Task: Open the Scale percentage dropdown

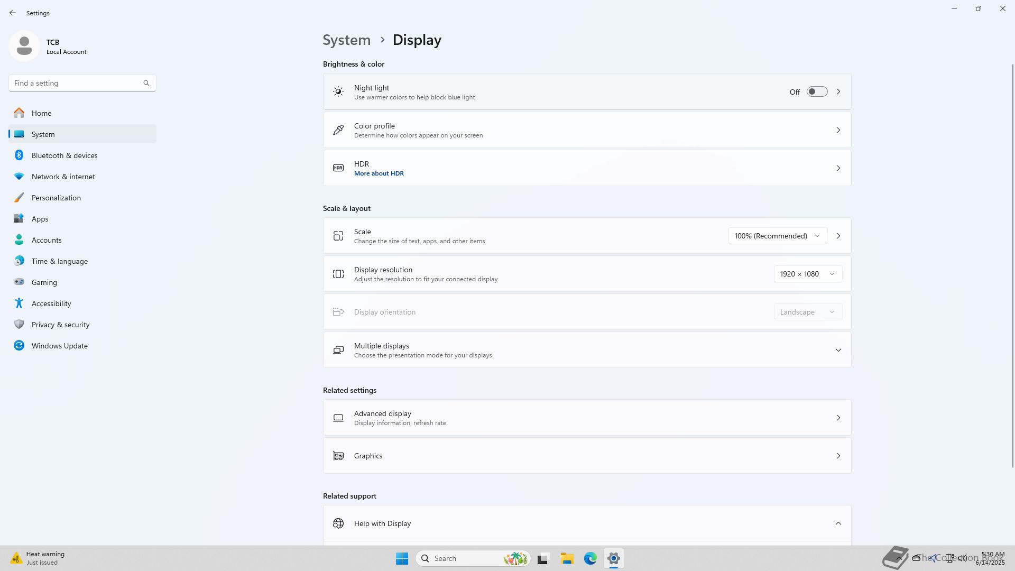Action: [x=777, y=236]
